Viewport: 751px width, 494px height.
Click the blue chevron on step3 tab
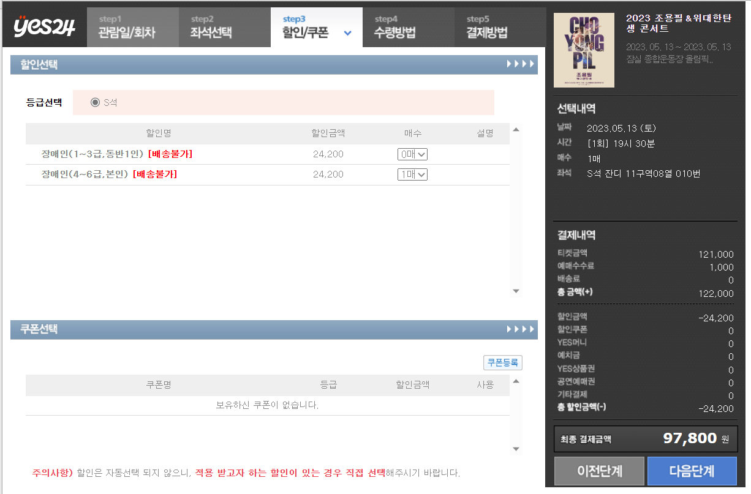(348, 33)
